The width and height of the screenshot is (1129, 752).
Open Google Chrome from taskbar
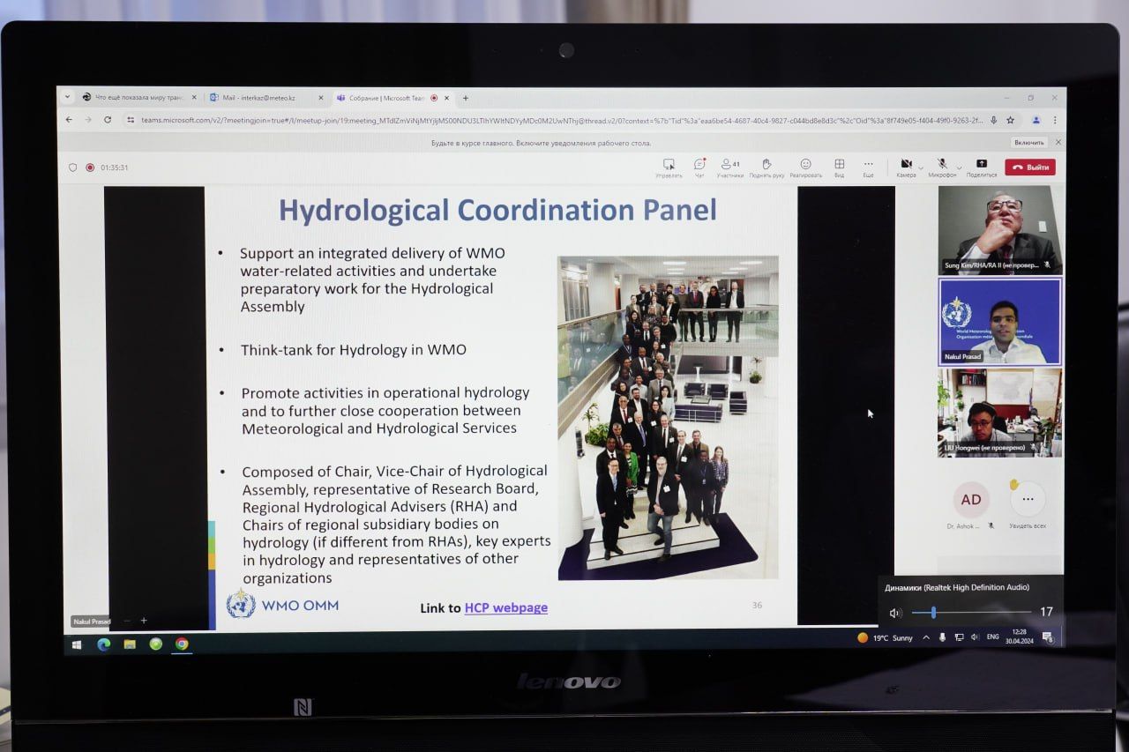pos(182,644)
